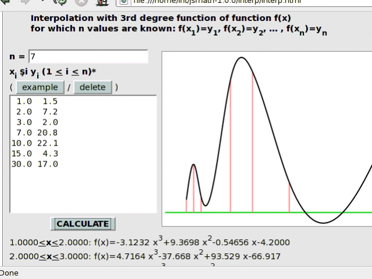Click the 'Done' status bar text
Viewport: 372px width, 279px height.
tap(9, 273)
